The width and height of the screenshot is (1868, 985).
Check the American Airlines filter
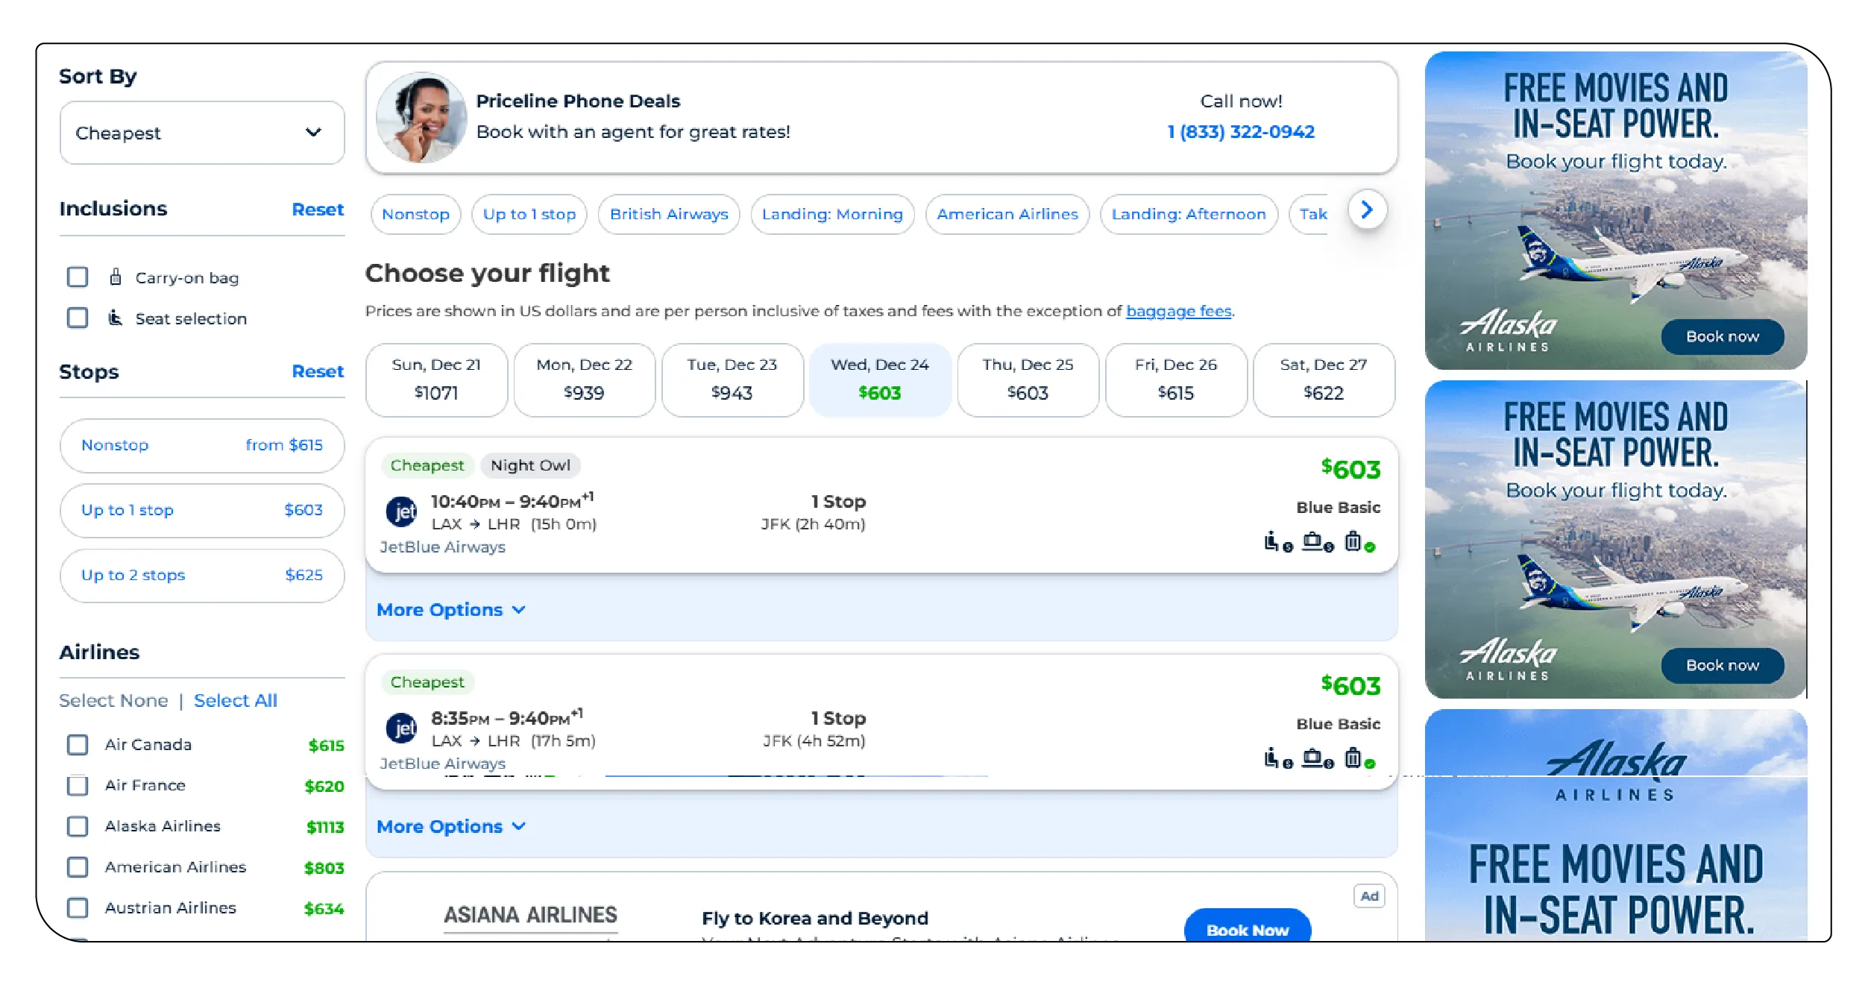pos(77,867)
